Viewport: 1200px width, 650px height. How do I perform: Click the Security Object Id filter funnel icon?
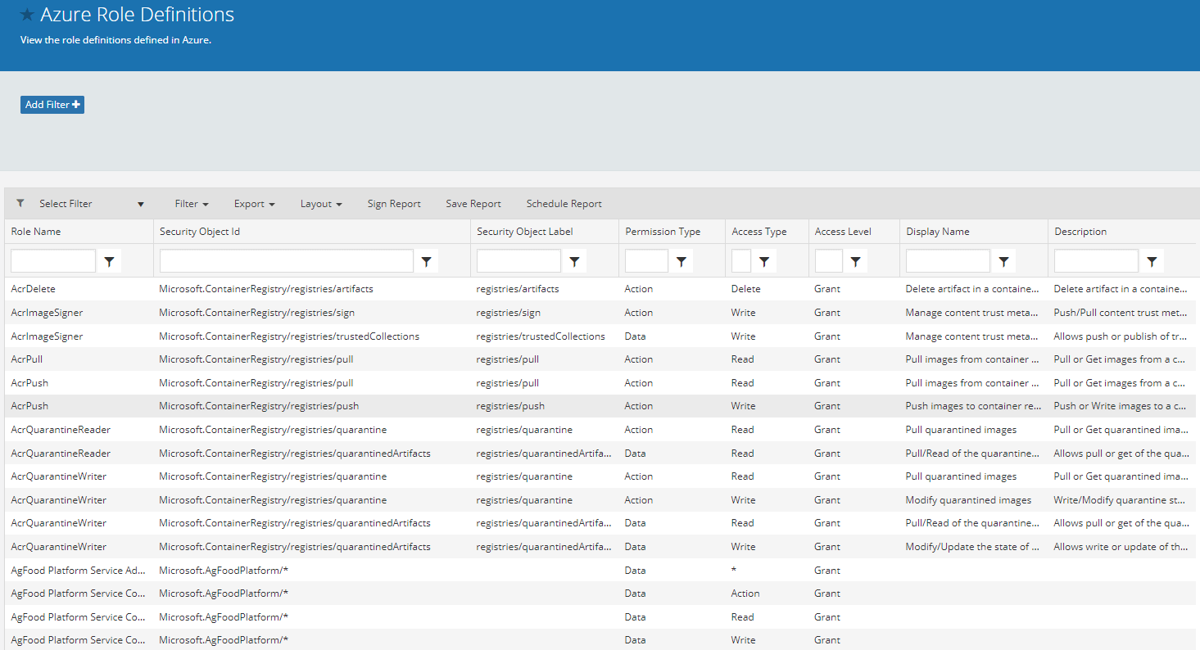[x=427, y=261]
